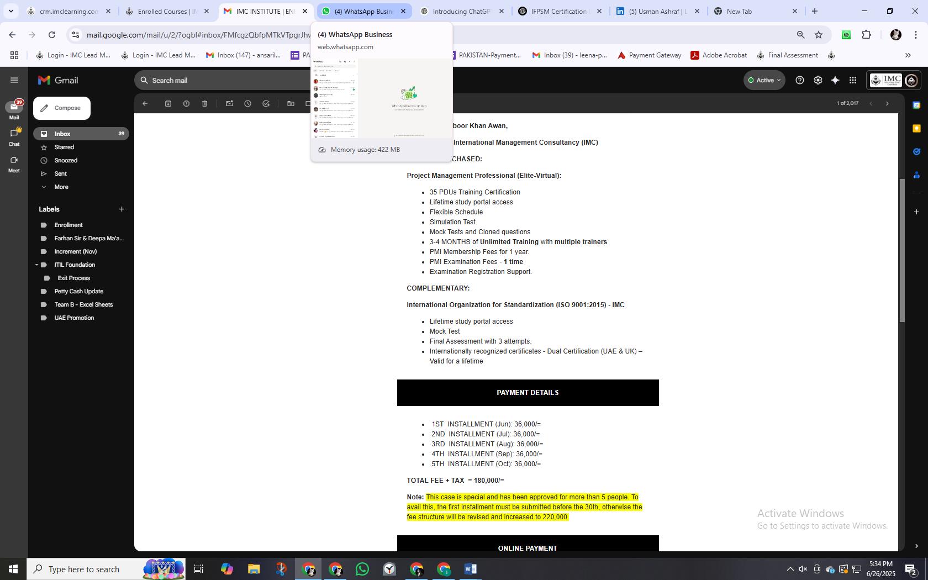This screenshot has width=928, height=580.
Task: Open Gmail main menu hamburger icon
Action: (x=14, y=80)
